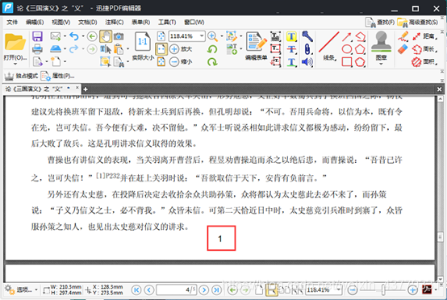Select the Strikeout Text tool

pyautogui.click(x=291, y=49)
